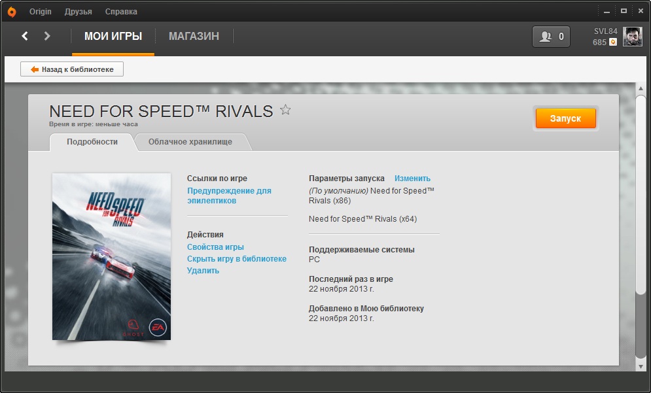Click the Need for Speed Rivals cover art
This screenshot has height=393, width=651.
click(111, 256)
